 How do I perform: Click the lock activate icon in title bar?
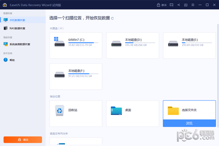(158, 5)
